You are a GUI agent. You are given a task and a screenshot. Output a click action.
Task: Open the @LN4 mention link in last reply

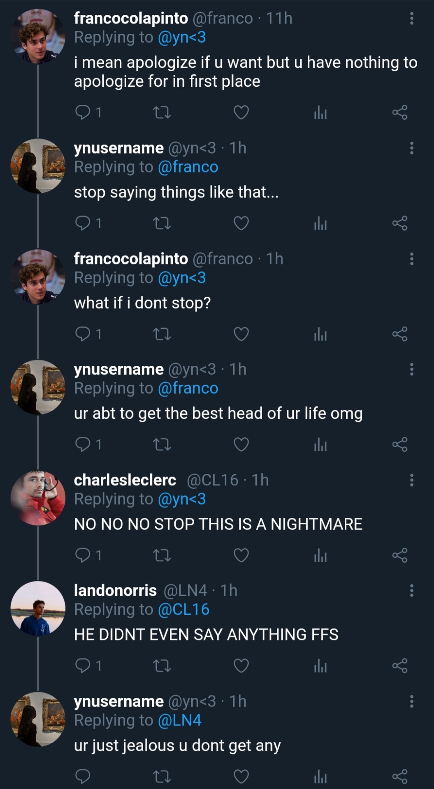click(x=179, y=720)
